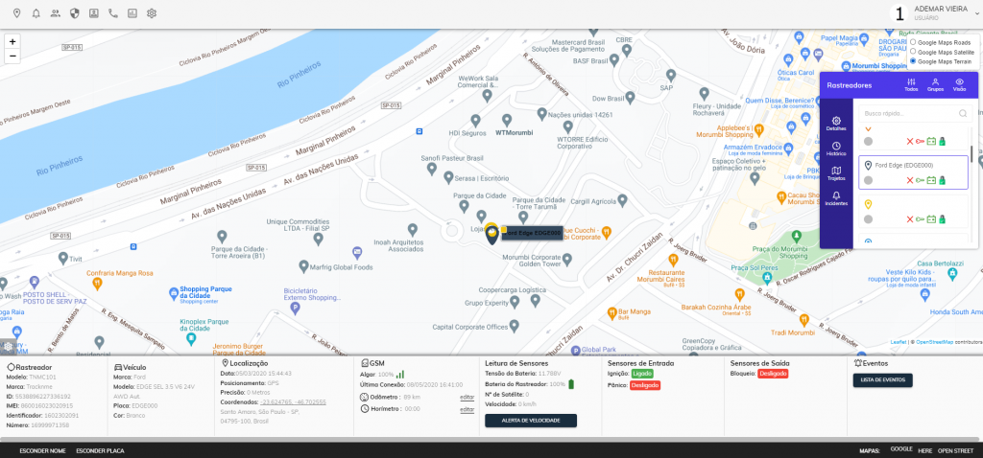
Task: Select Google Maps Terrain layer
Action: (x=913, y=61)
